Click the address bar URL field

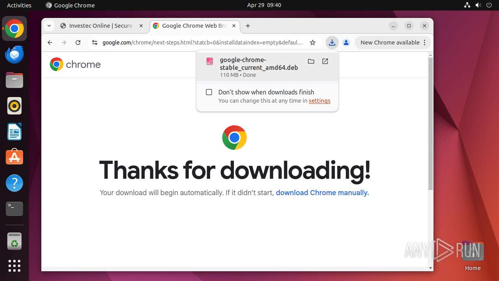pyautogui.click(x=203, y=43)
